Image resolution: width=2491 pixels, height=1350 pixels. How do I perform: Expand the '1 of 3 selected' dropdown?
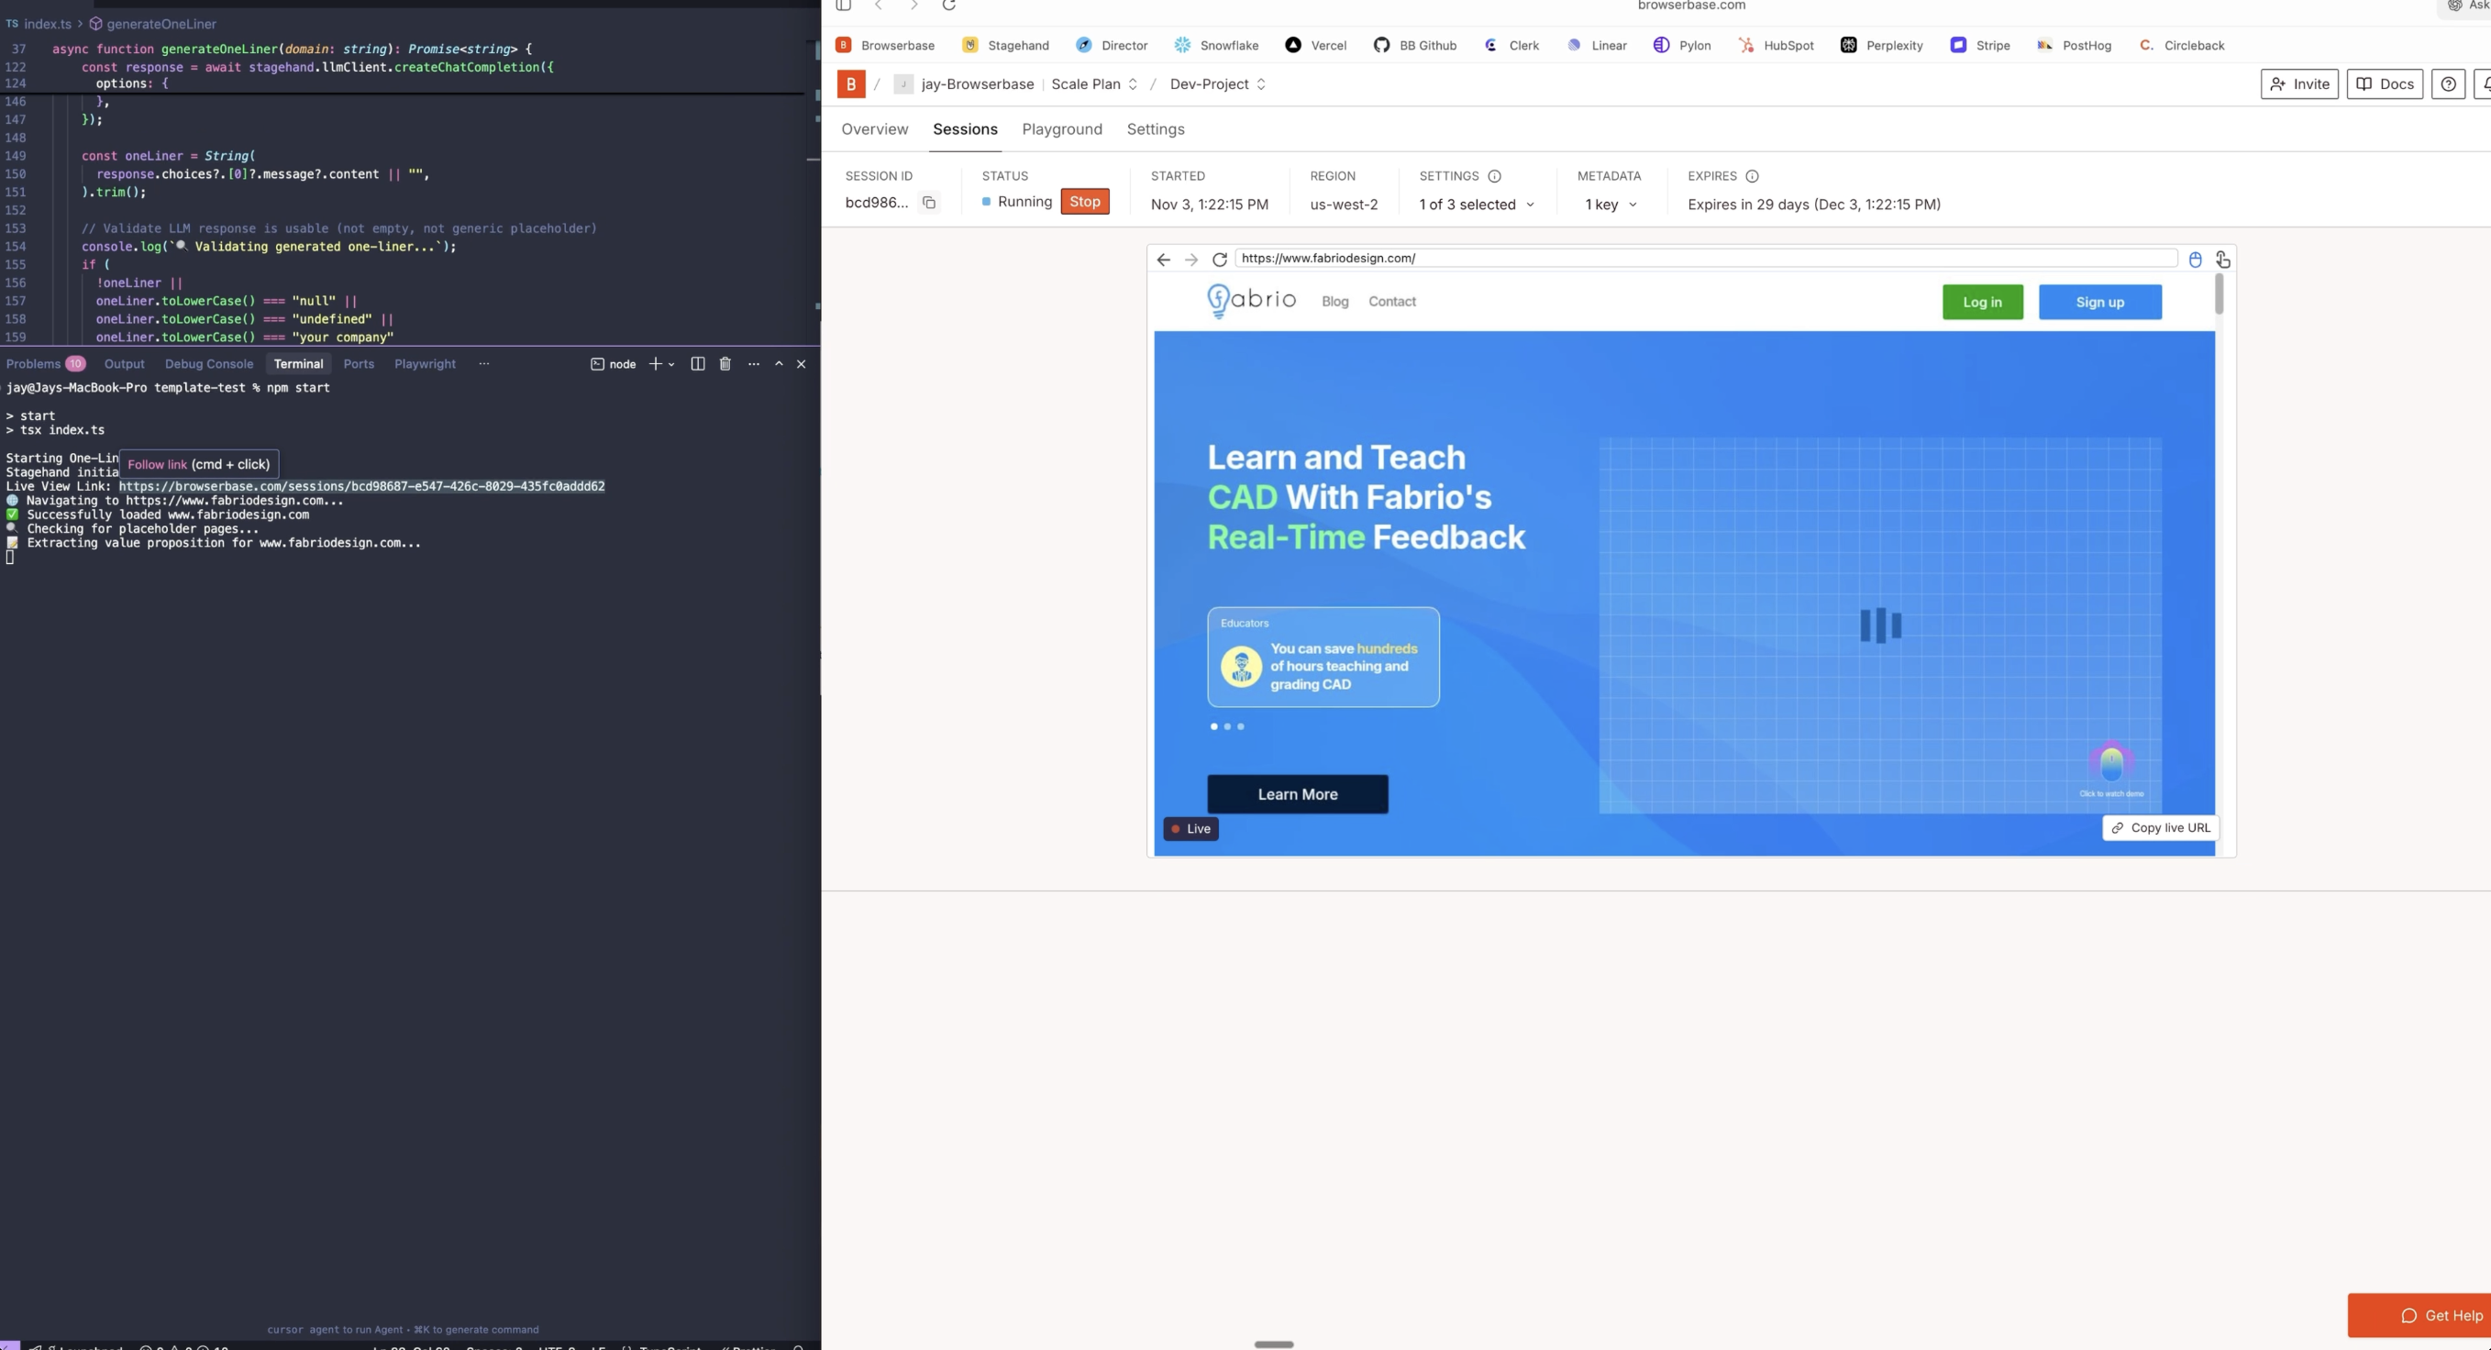1477,204
